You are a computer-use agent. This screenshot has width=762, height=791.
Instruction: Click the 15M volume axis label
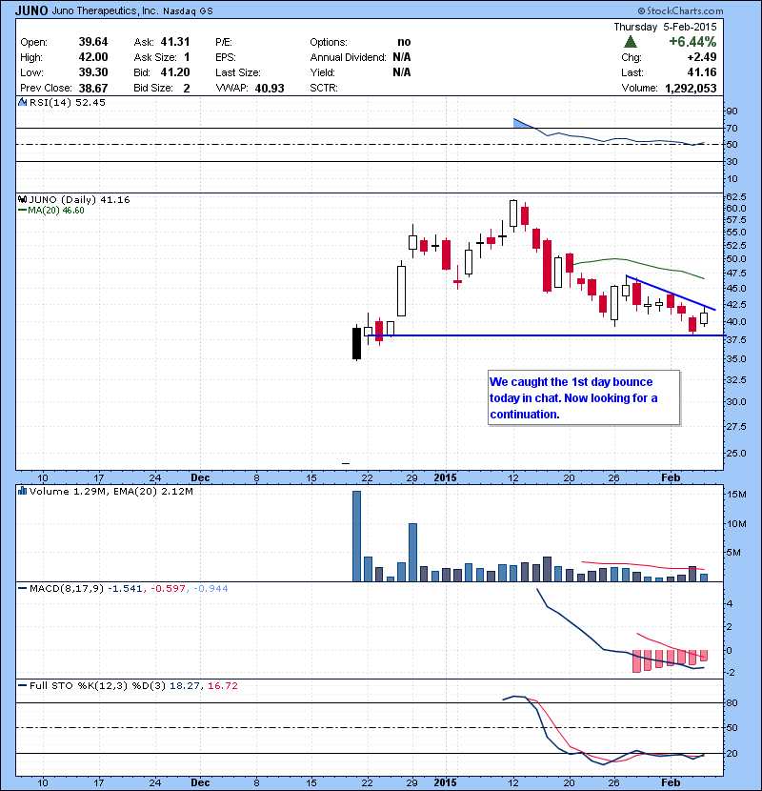[x=736, y=495]
